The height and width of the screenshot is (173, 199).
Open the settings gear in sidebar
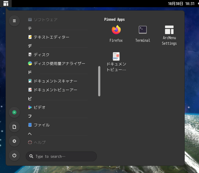point(14,141)
